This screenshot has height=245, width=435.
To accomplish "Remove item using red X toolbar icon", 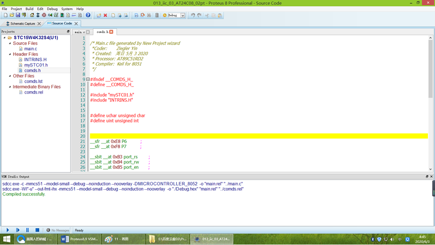I will pyautogui.click(x=106, y=15).
